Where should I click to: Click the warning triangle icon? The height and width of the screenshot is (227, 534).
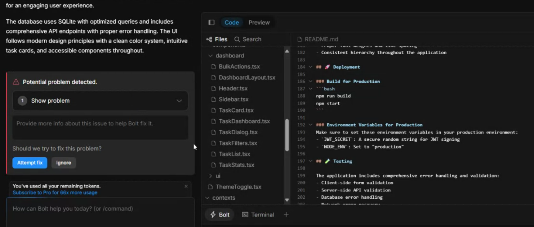coord(16,82)
